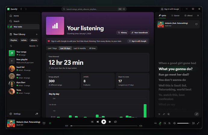Open mini player picture-in-picture icon
This screenshot has height=135, width=208.
(x=194, y=123)
